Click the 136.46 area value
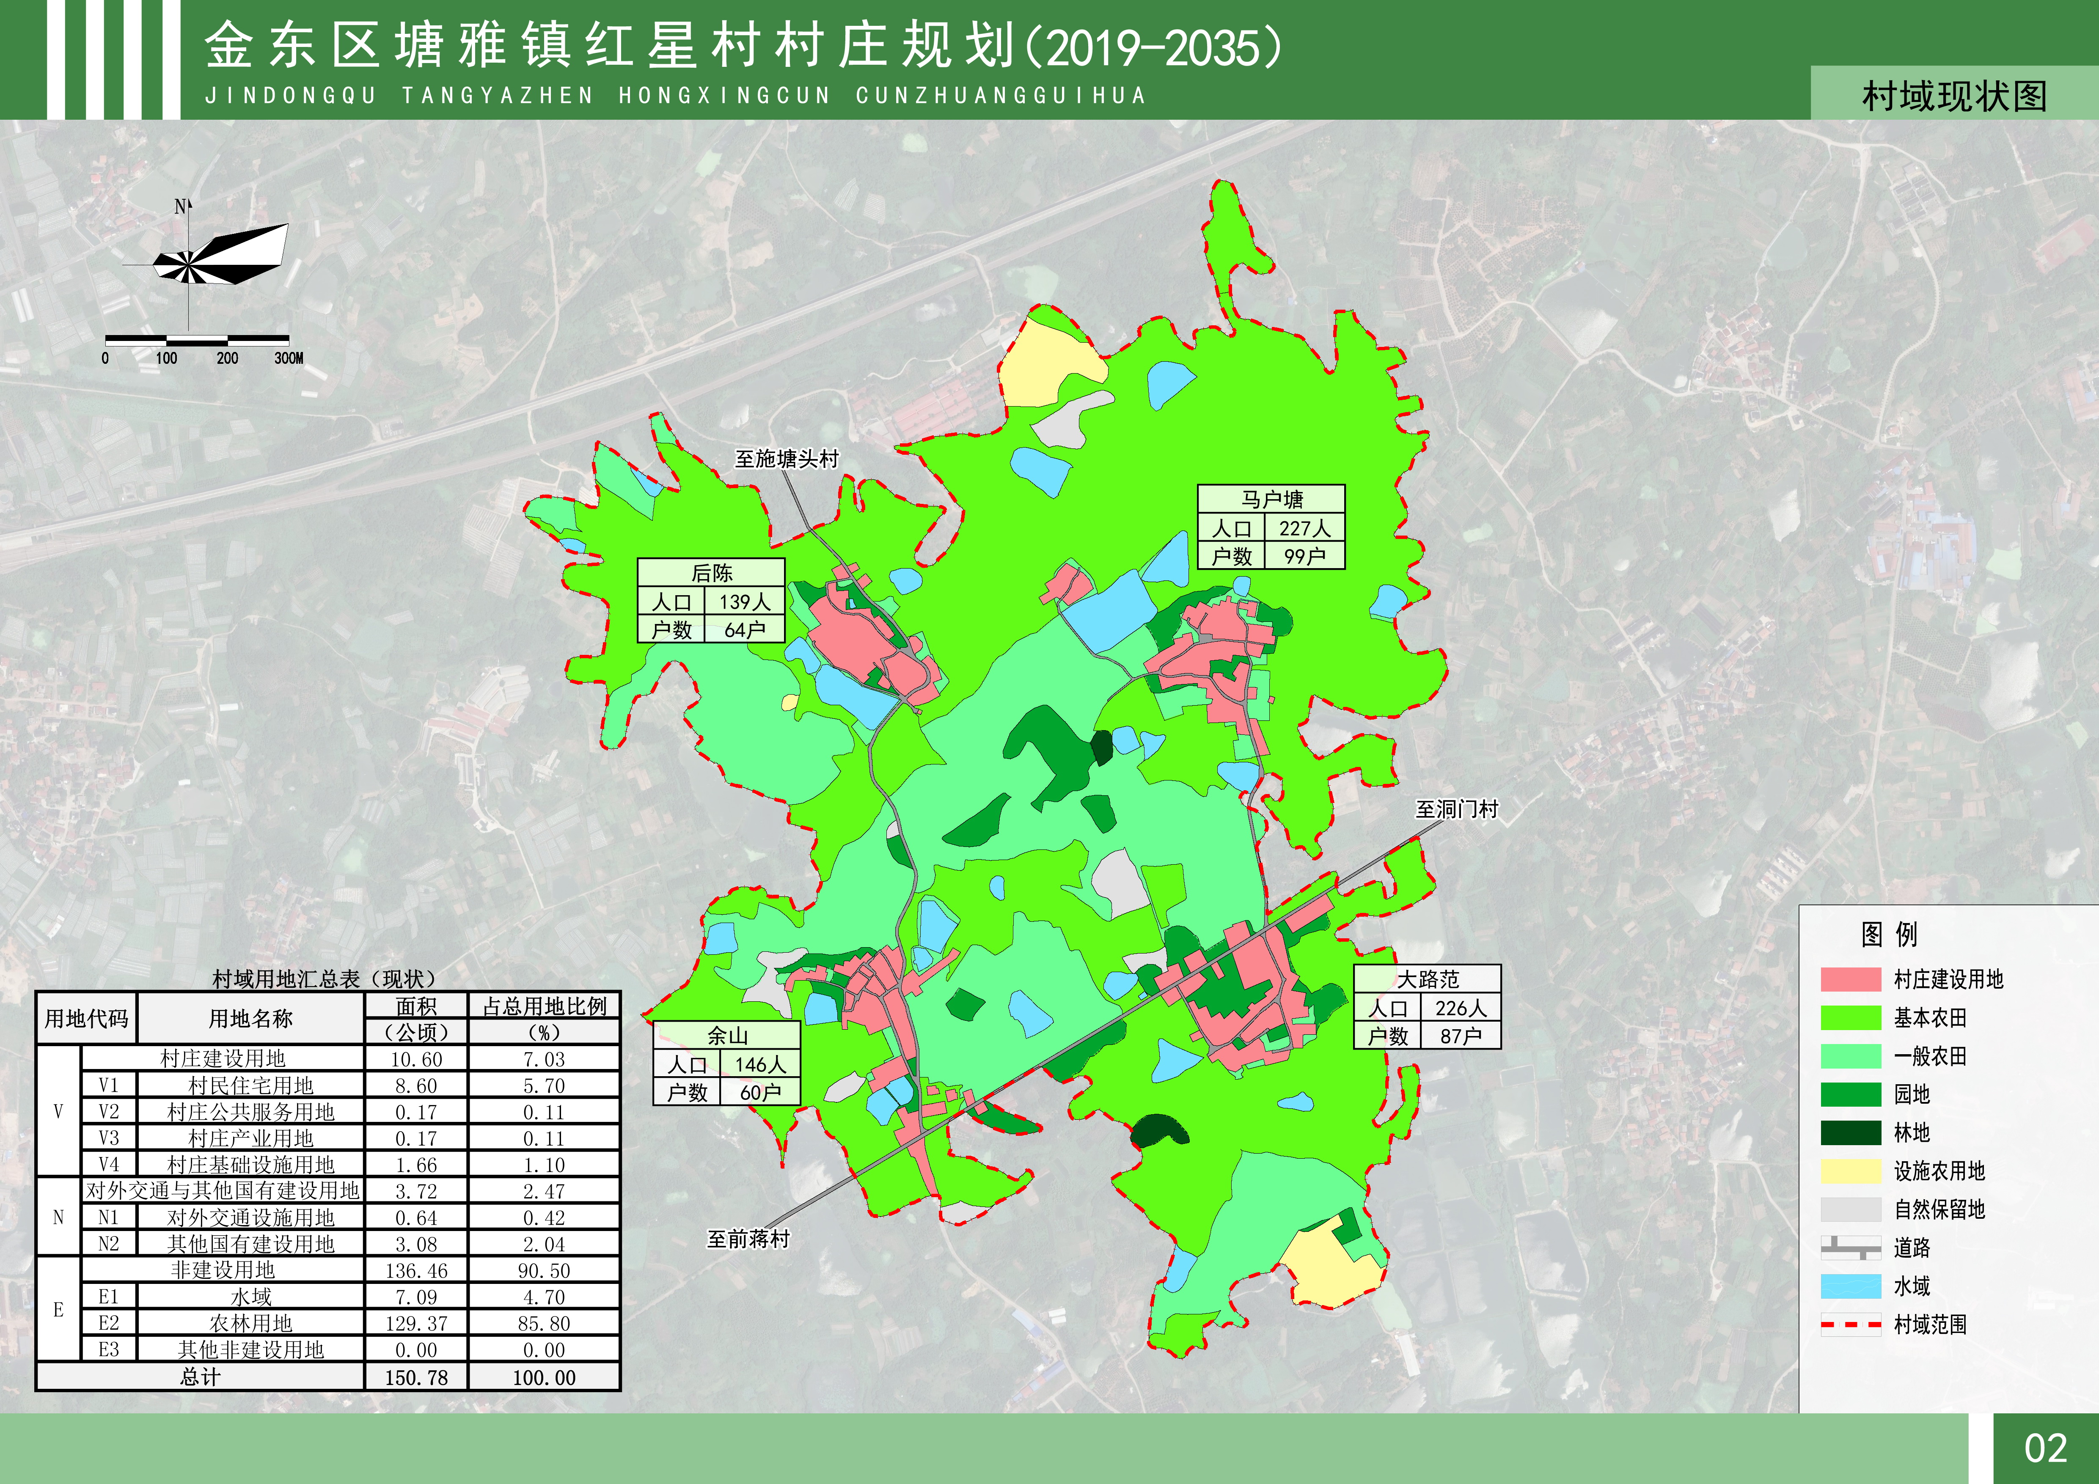2099x1484 pixels. point(416,1271)
